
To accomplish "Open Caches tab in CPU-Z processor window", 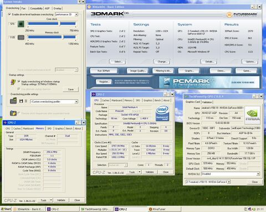I will (105, 100).
